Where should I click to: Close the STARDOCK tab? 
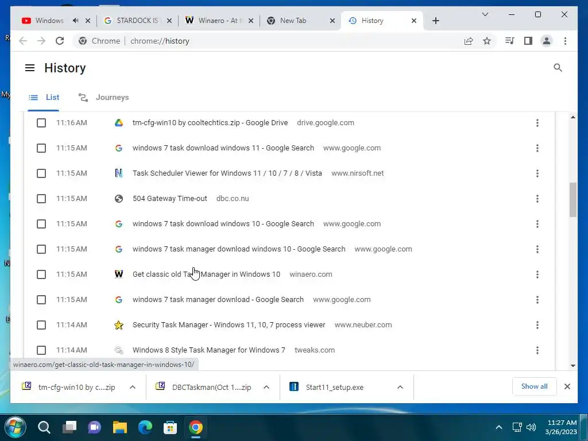click(169, 21)
